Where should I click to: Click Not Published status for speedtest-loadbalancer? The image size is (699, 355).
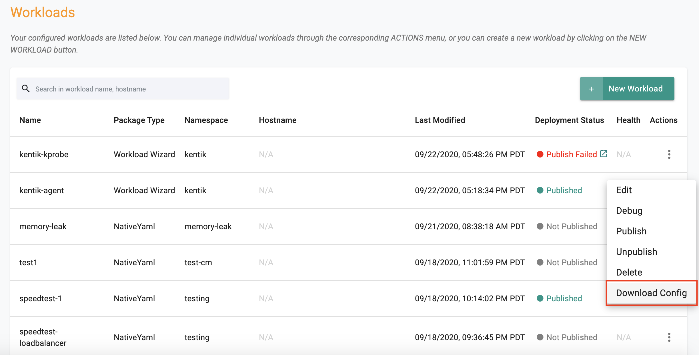572,337
